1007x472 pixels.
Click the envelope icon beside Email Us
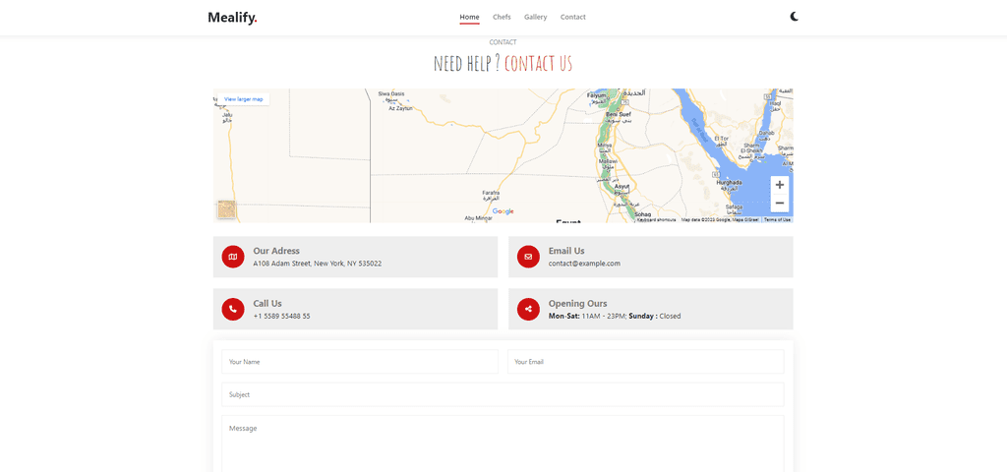point(528,257)
